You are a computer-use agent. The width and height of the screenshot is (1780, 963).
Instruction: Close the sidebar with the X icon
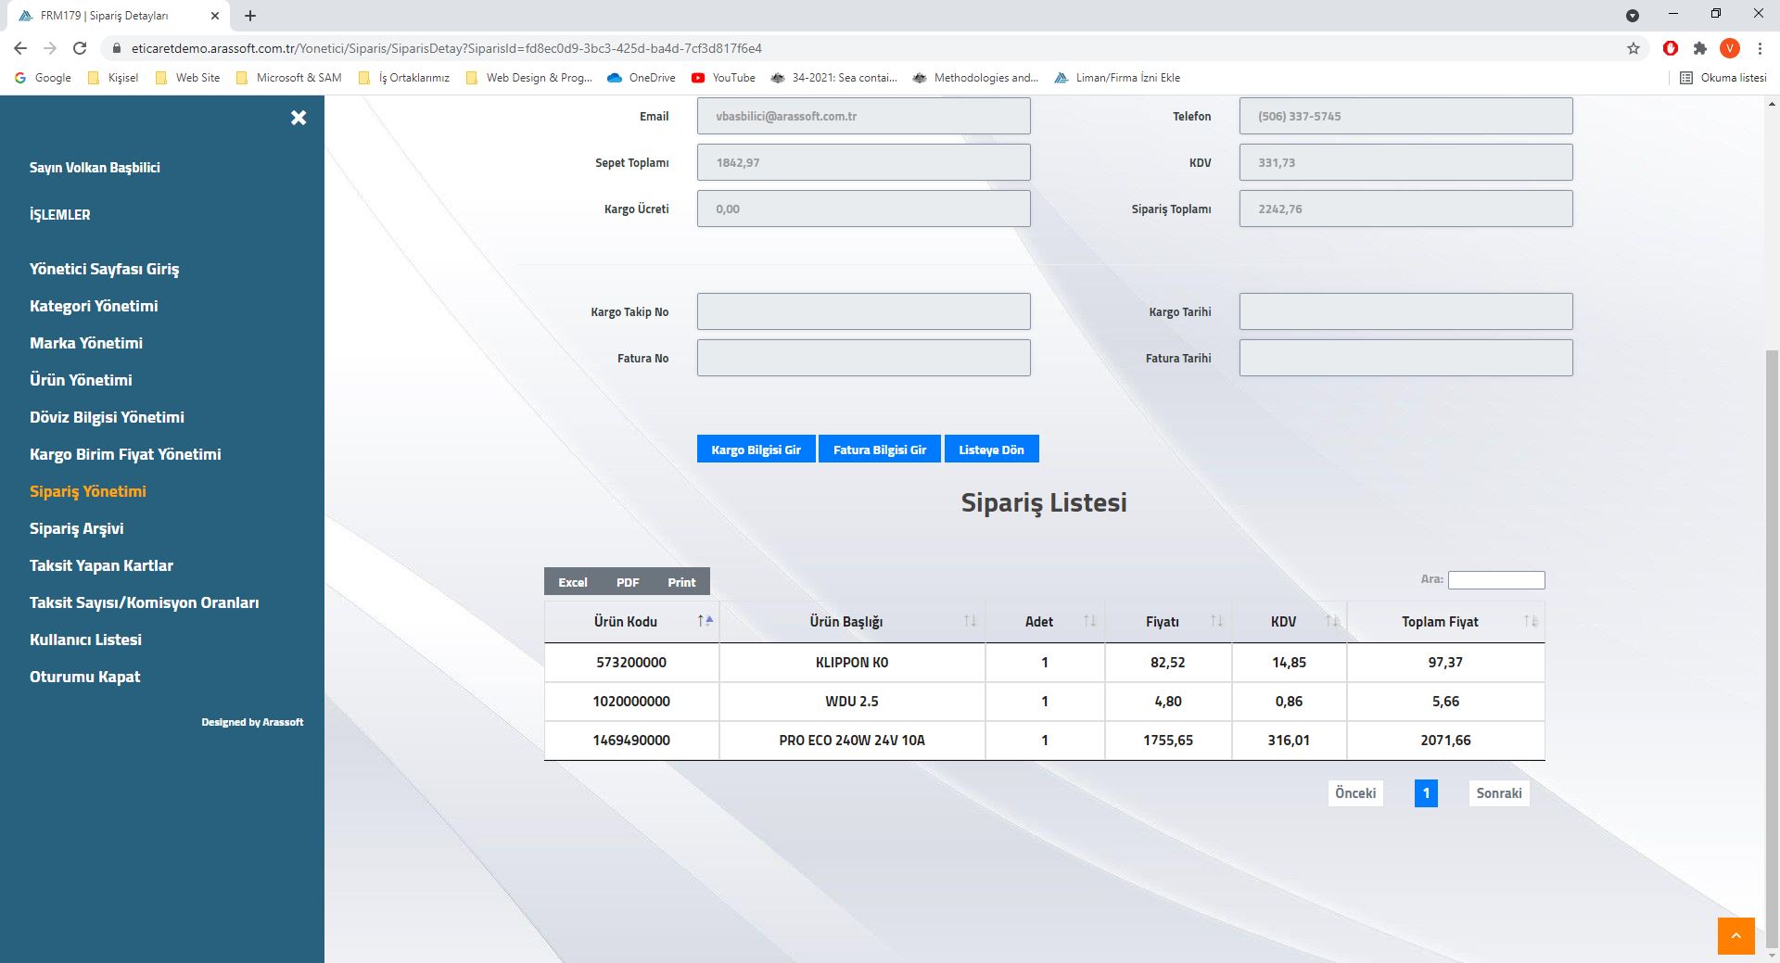click(x=299, y=118)
